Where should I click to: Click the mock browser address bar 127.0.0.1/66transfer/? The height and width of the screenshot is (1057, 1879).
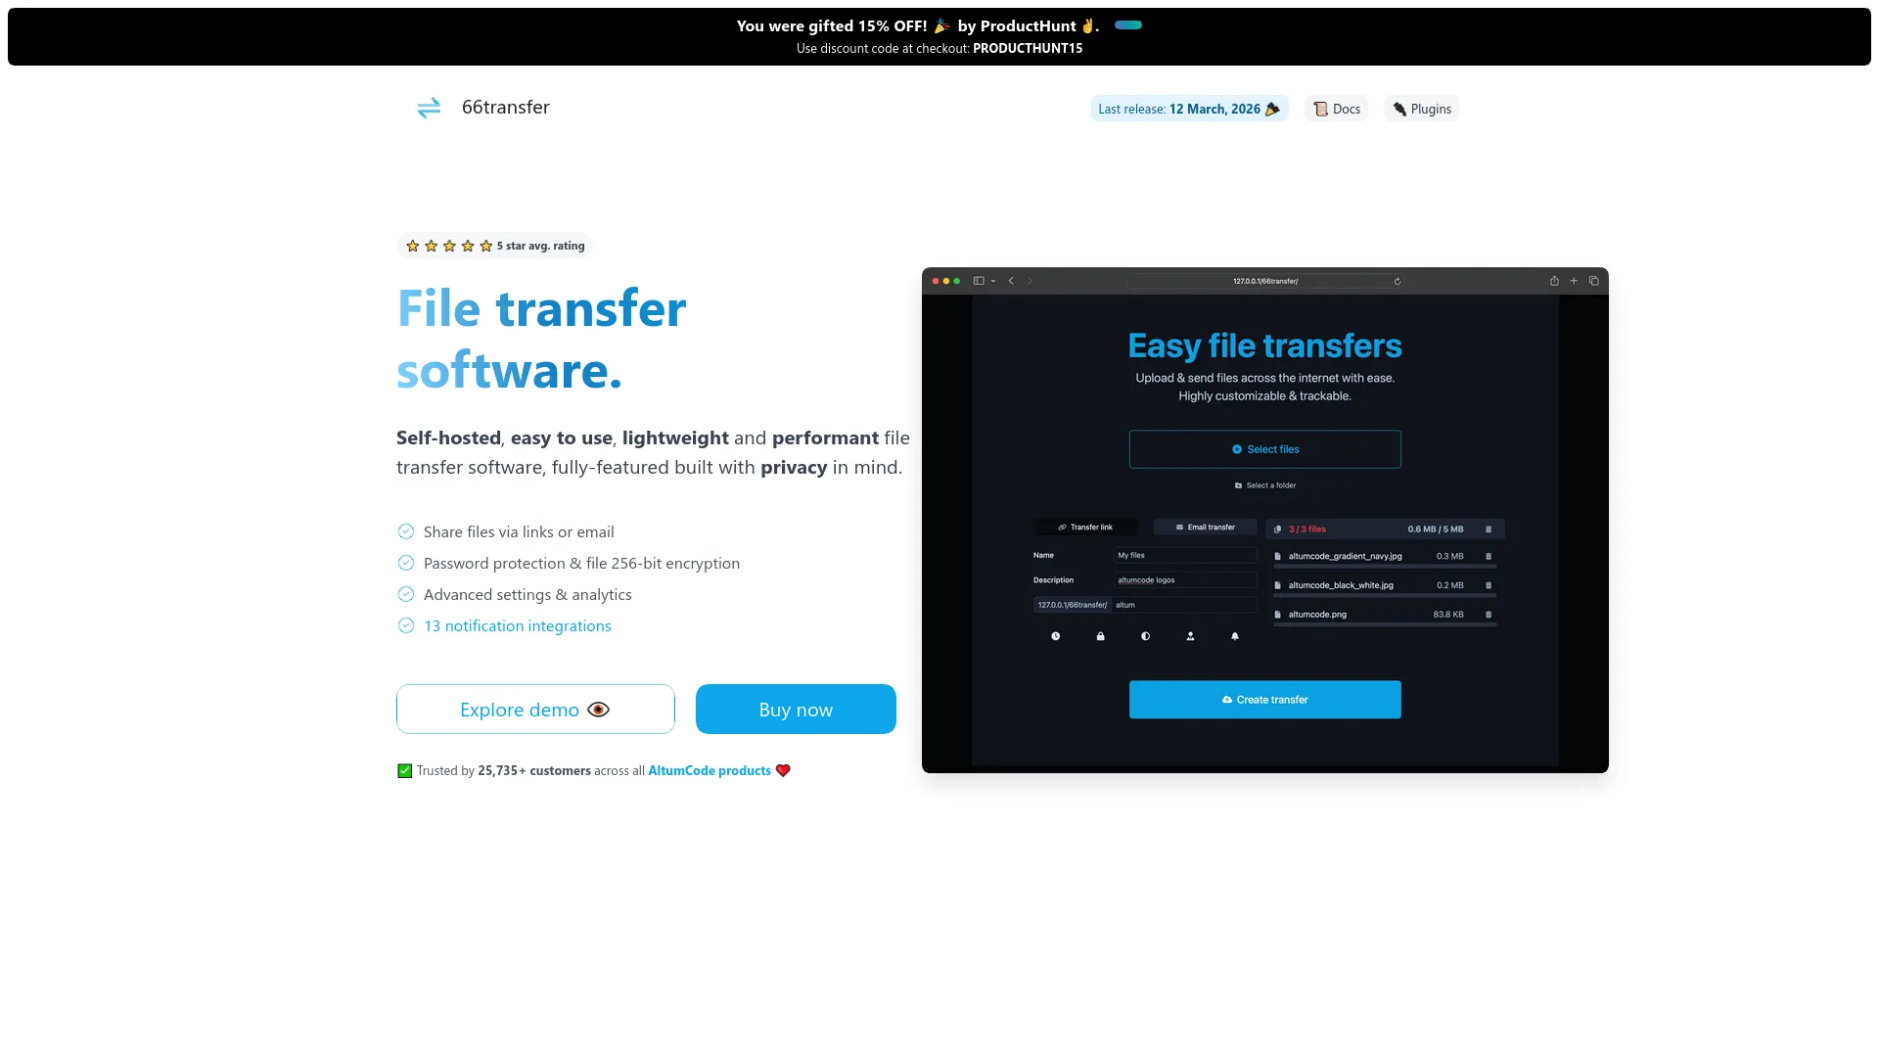click(1264, 281)
